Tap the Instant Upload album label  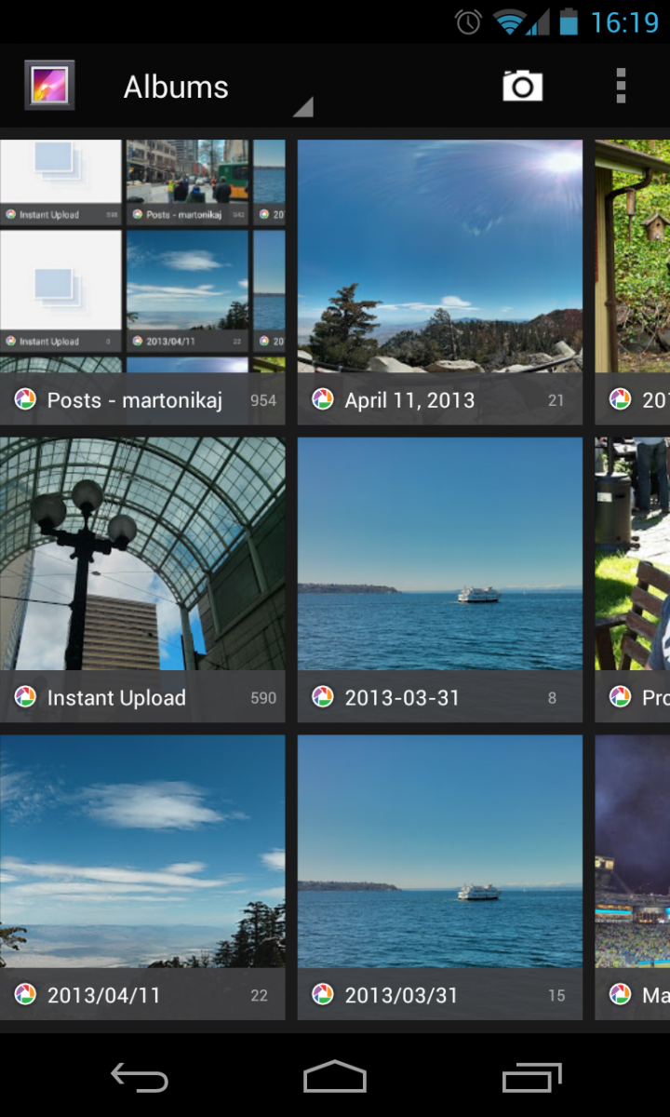[x=116, y=697]
